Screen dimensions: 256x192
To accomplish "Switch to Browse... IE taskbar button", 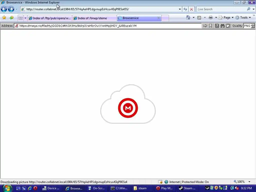I will [74, 188].
